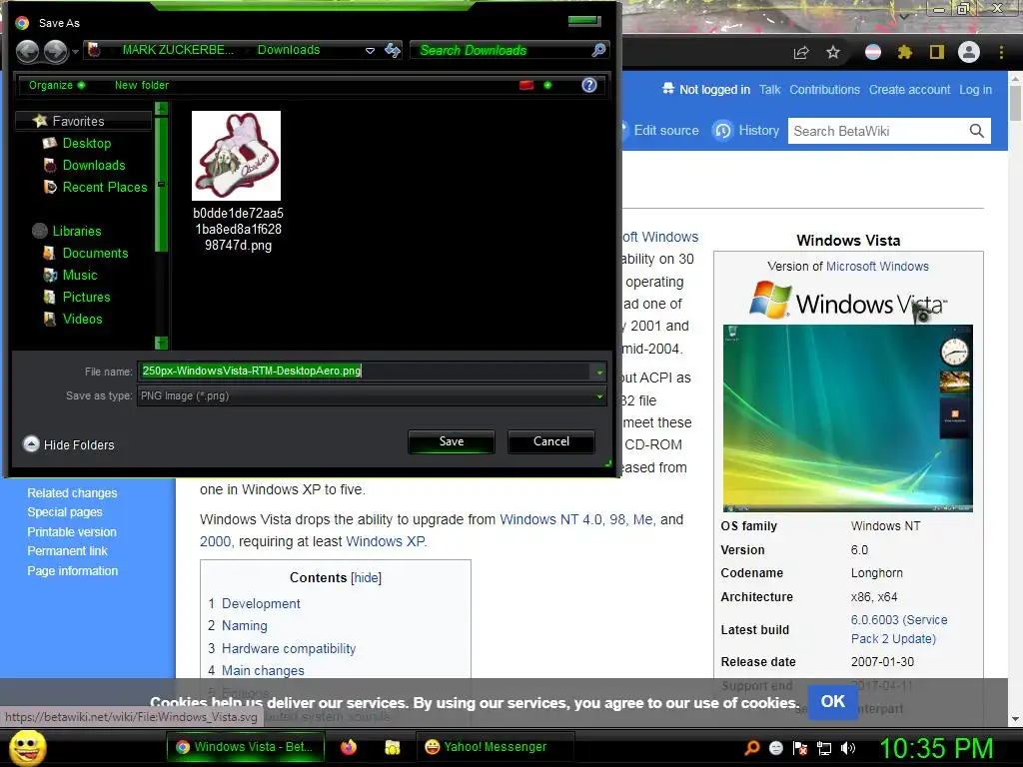Open Chrome extensions puzzle icon
Image resolution: width=1023 pixels, height=767 pixels.
click(x=904, y=52)
